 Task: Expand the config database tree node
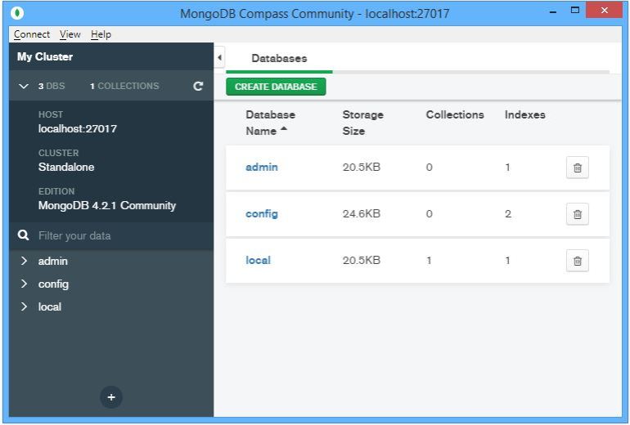(25, 284)
